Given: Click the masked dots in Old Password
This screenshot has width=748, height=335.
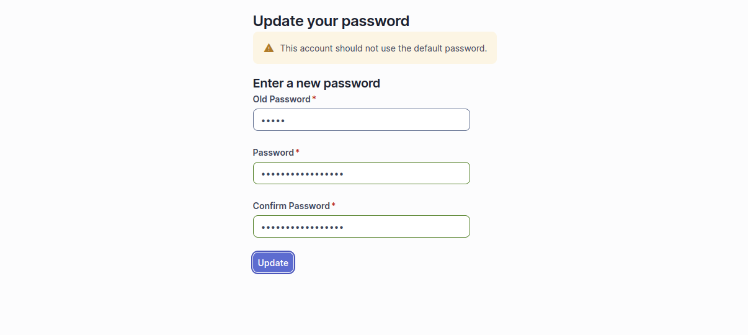Looking at the screenshot, I should pyautogui.click(x=273, y=120).
